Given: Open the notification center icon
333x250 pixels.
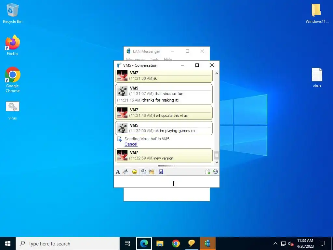Looking at the screenshot, I should pos(322,243).
